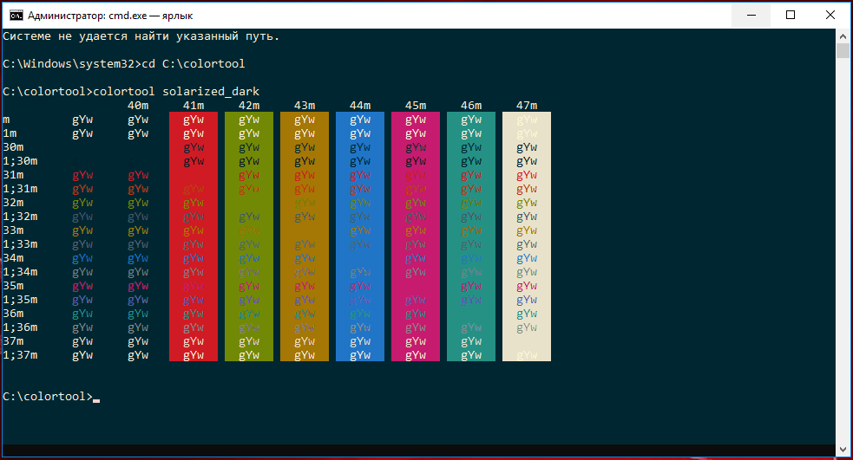The image size is (853, 460).
Task: Click the "42m" column header
Action: click(x=248, y=106)
